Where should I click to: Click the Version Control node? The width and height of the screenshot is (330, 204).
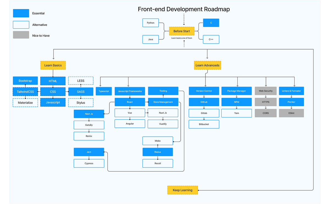pos(204,91)
